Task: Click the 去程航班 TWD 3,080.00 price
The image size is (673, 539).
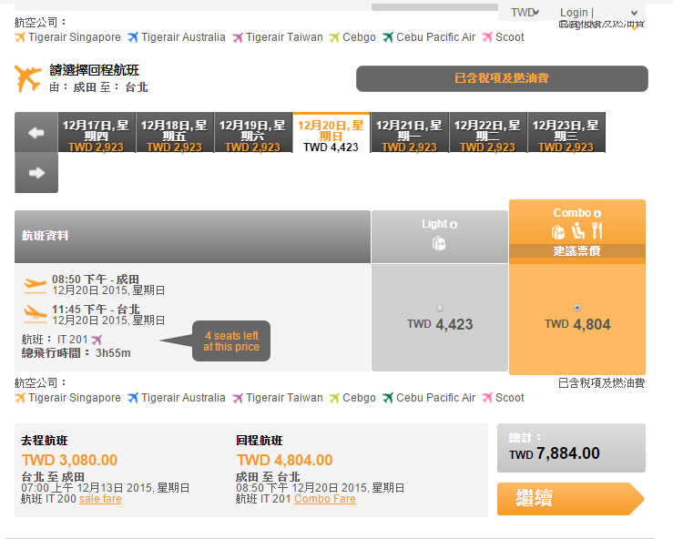Action: tap(69, 460)
